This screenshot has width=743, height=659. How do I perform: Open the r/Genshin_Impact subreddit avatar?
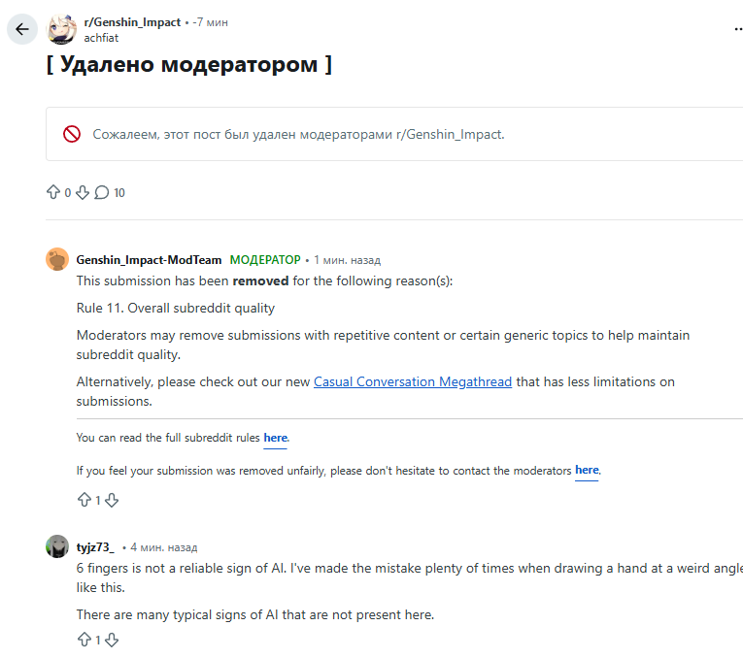coord(61,29)
